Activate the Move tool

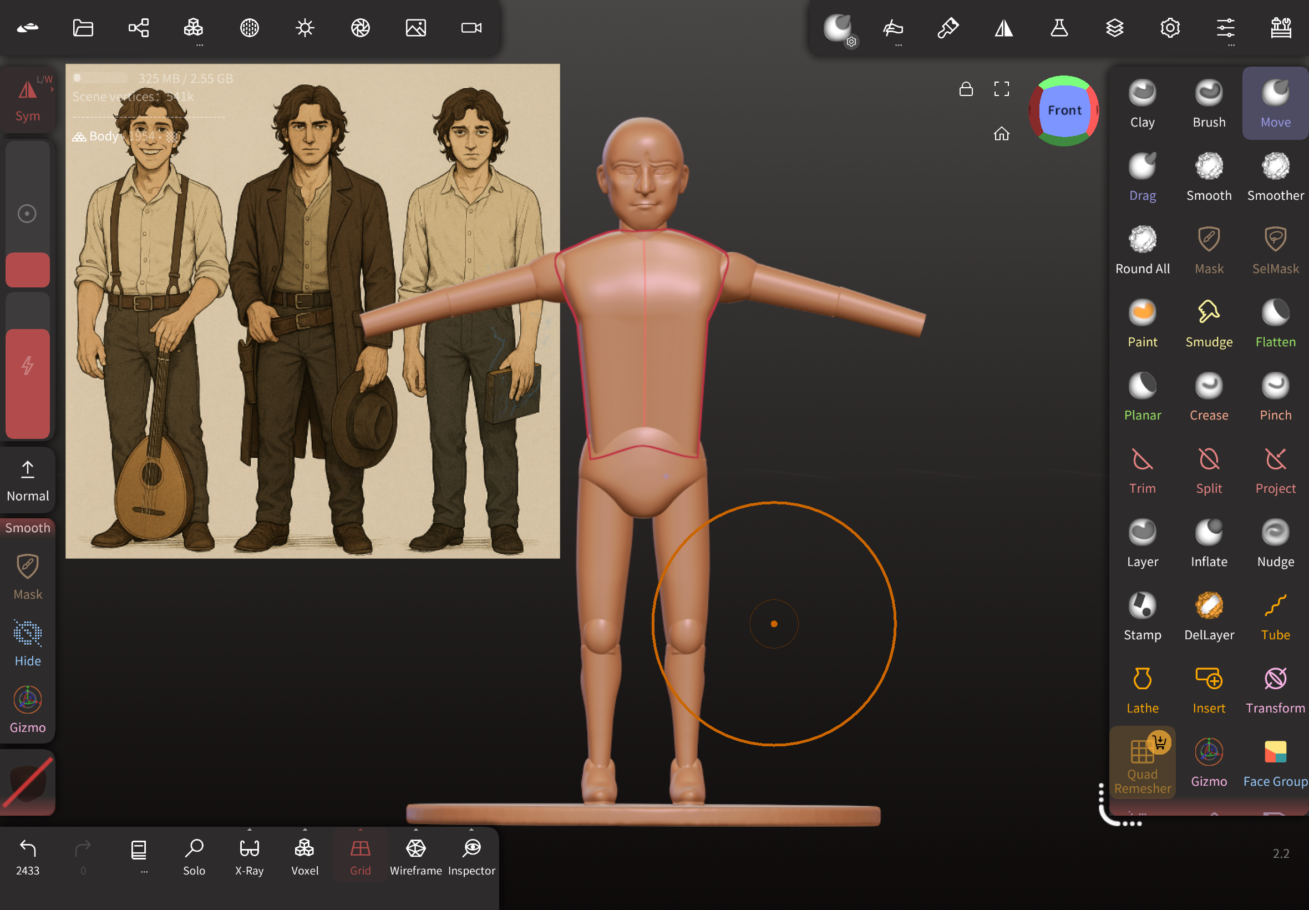[x=1275, y=103]
